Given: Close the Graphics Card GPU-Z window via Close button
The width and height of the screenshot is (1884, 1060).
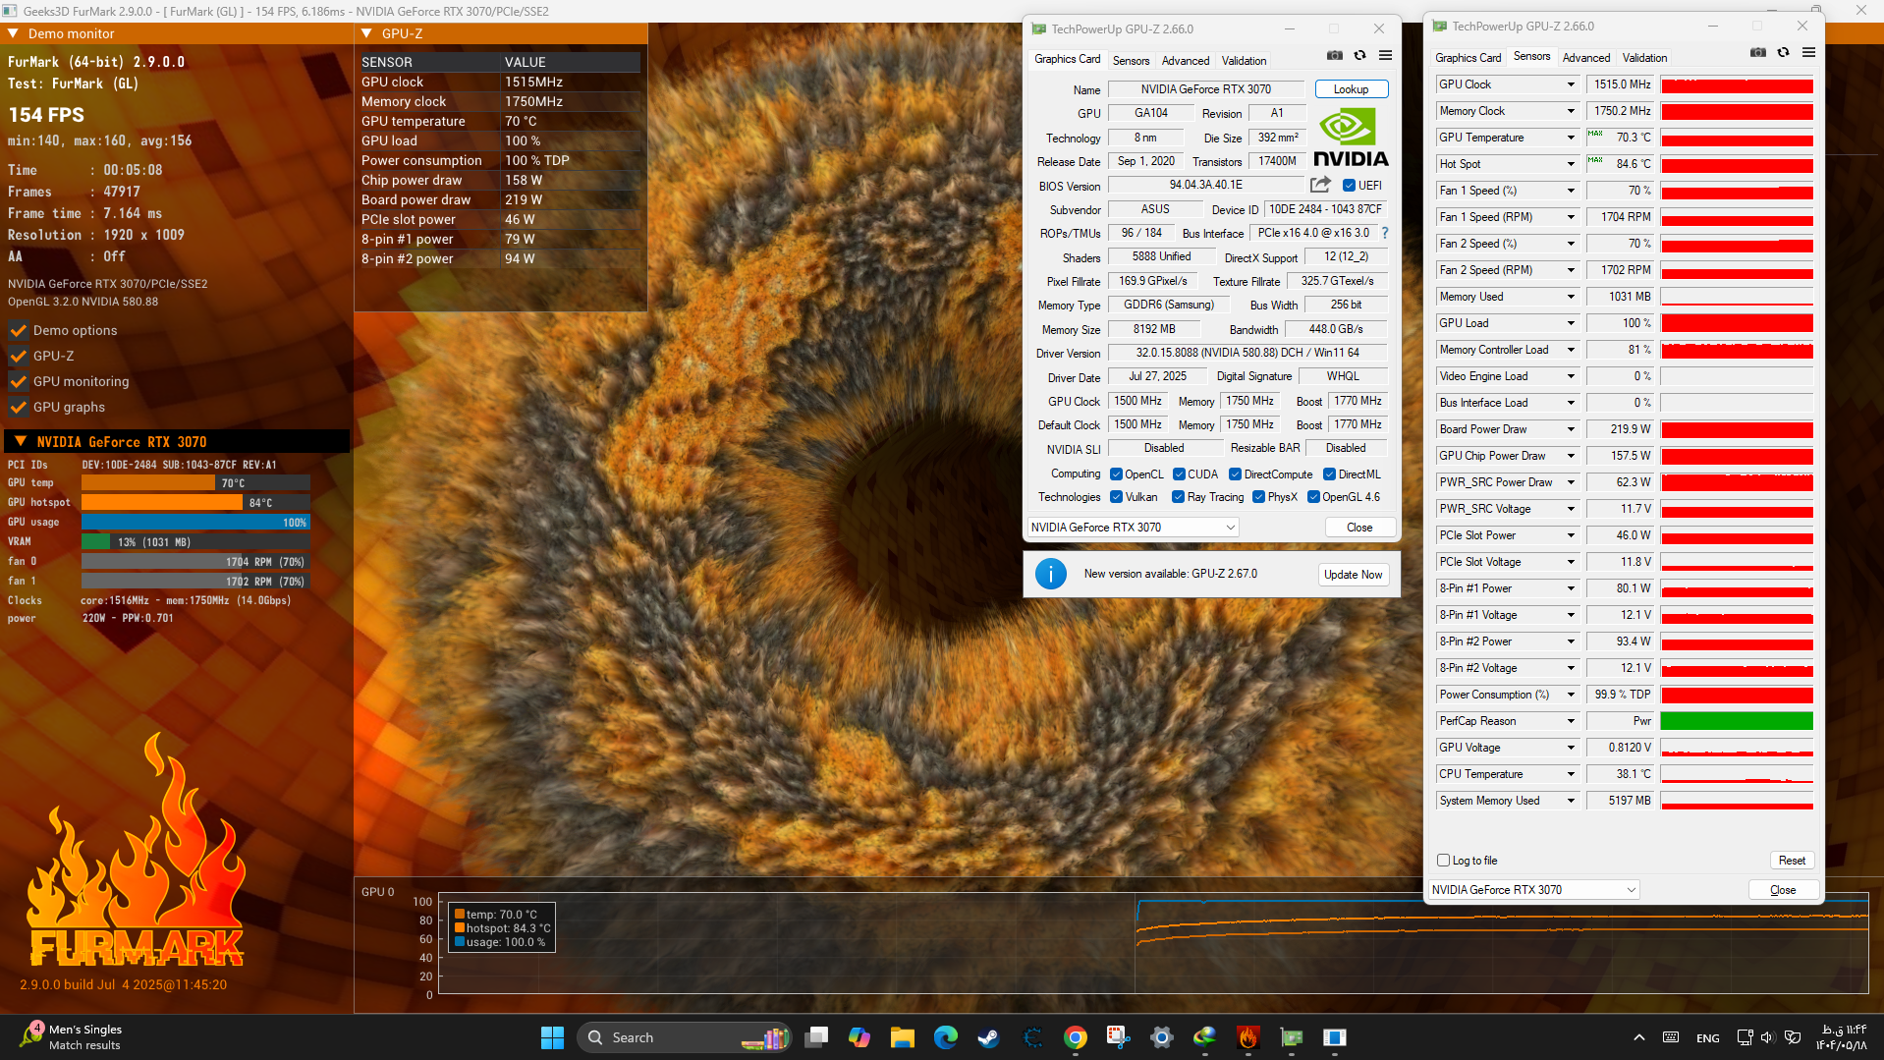Looking at the screenshot, I should (1359, 528).
